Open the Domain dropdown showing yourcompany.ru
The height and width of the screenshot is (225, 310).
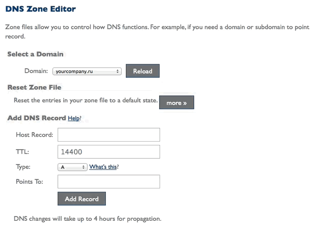coord(87,71)
